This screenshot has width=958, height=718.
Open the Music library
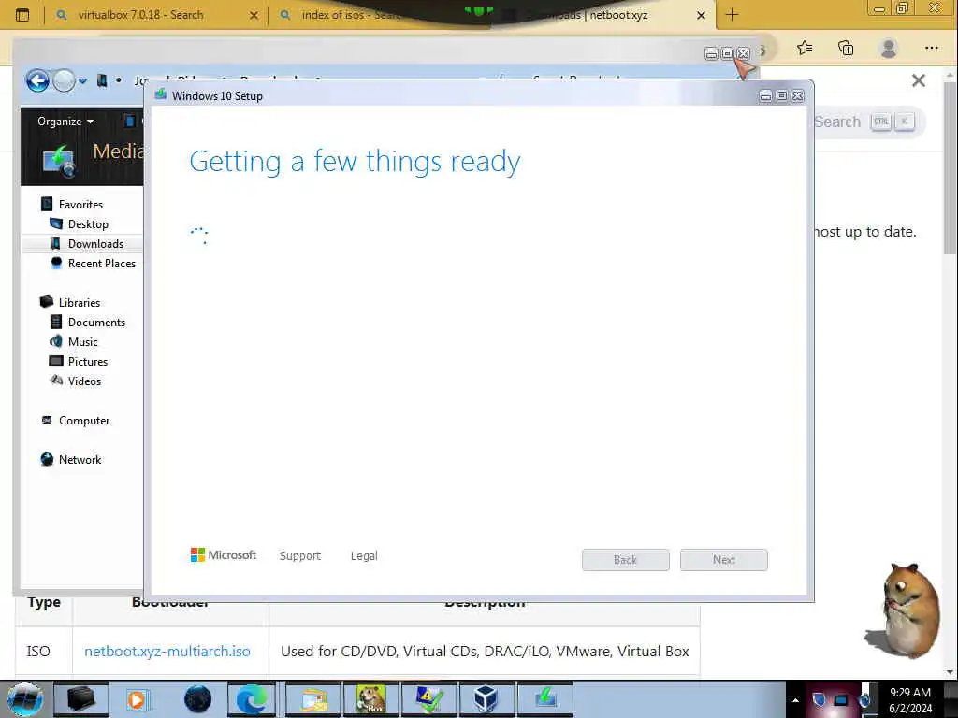pos(82,342)
